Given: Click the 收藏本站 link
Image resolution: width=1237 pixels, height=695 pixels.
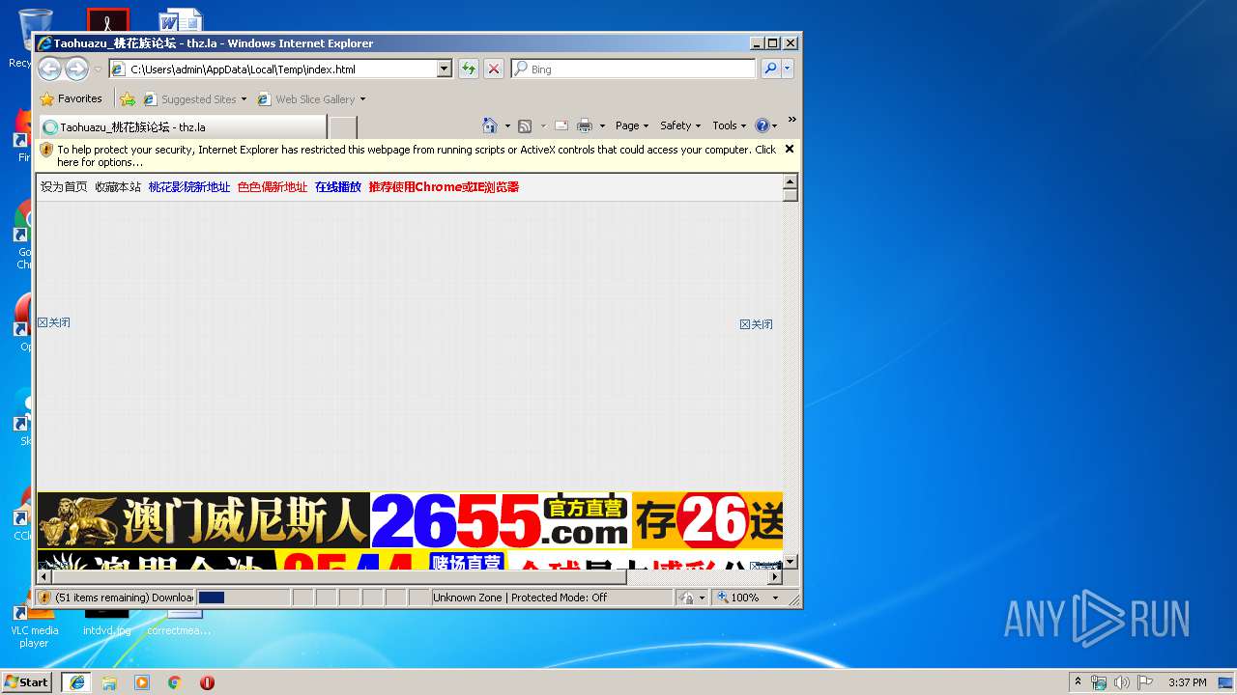Looking at the screenshot, I should click(118, 187).
